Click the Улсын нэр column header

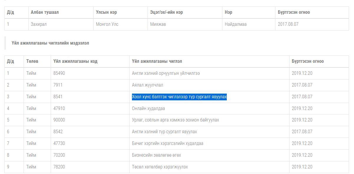tap(106, 12)
